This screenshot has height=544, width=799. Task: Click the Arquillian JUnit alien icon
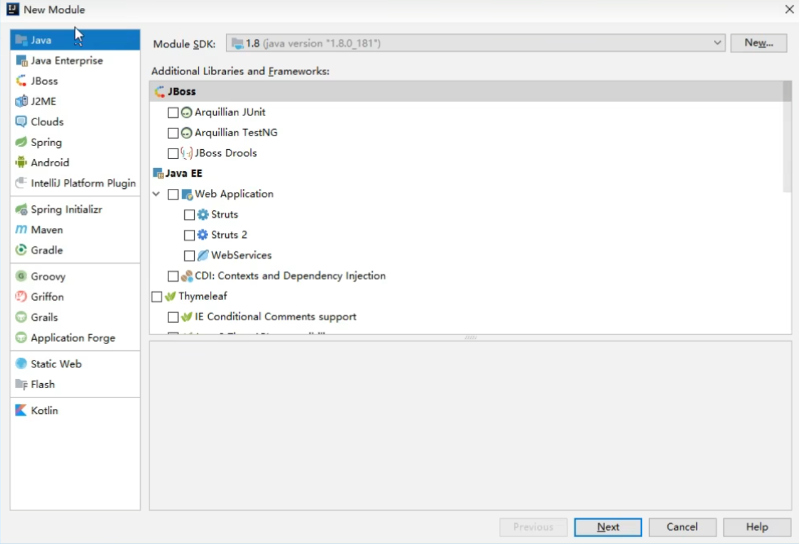[187, 112]
